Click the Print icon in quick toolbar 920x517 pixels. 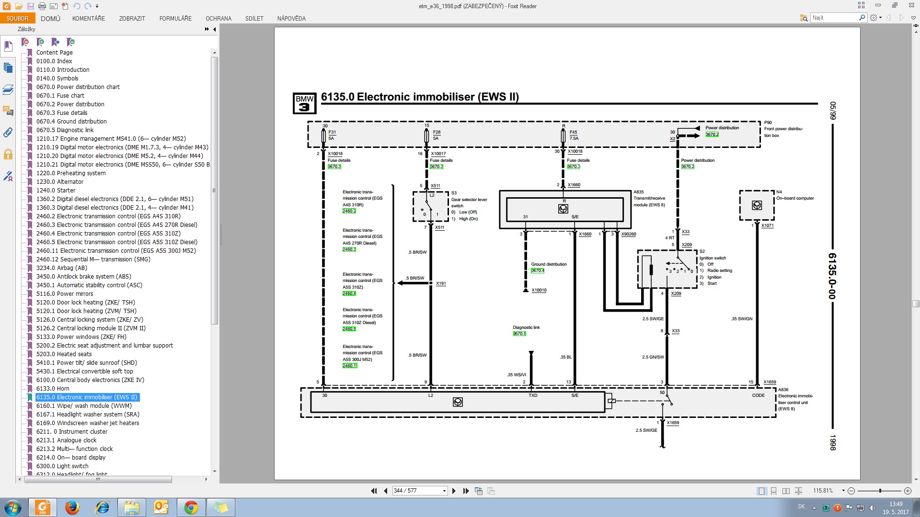point(42,6)
